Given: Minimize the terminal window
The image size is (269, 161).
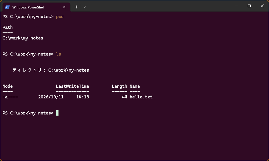Looking at the screenshot, I should (x=236, y=6).
